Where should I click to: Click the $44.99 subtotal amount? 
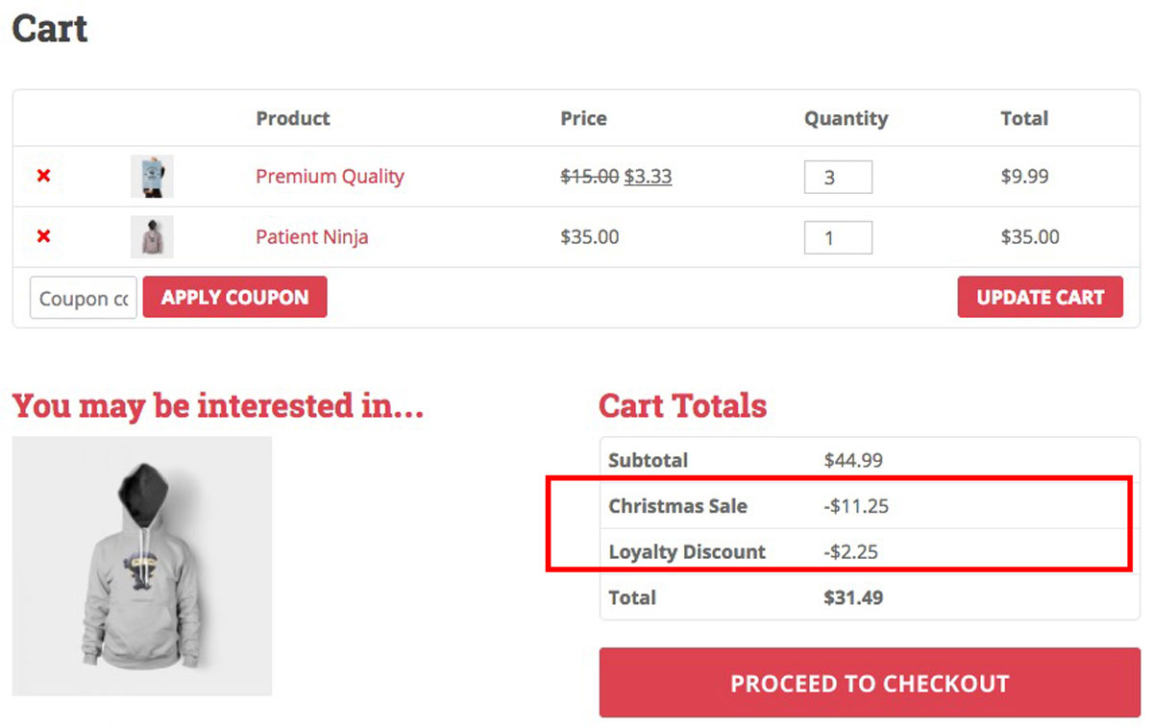pyautogui.click(x=853, y=460)
